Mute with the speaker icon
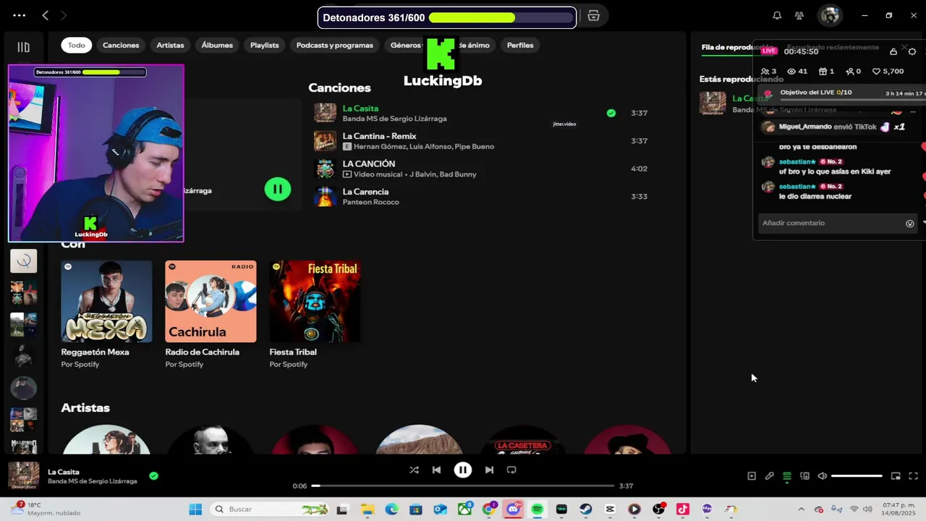 [x=822, y=476]
